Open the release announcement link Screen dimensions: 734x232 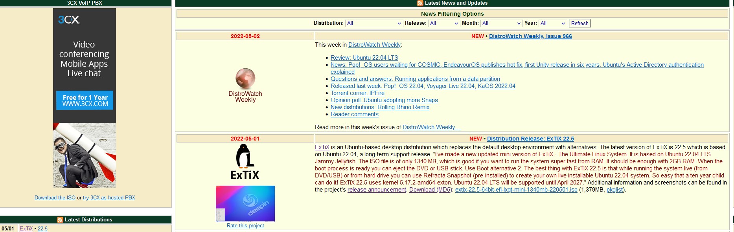coord(377,190)
